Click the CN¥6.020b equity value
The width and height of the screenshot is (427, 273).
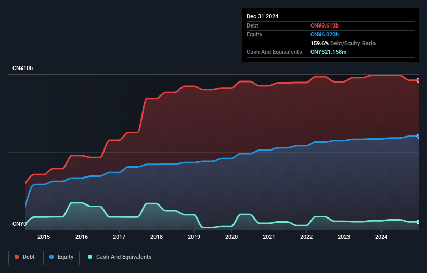pyautogui.click(x=325, y=34)
